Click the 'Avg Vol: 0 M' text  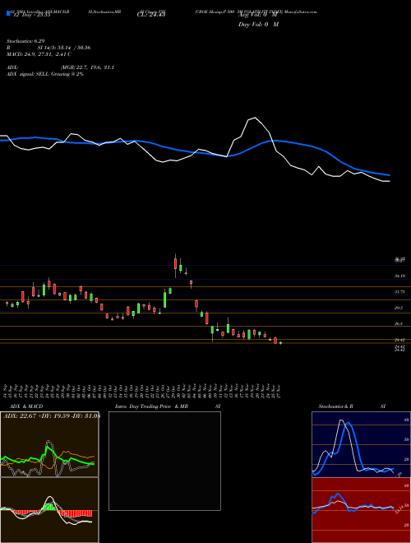coord(258,15)
